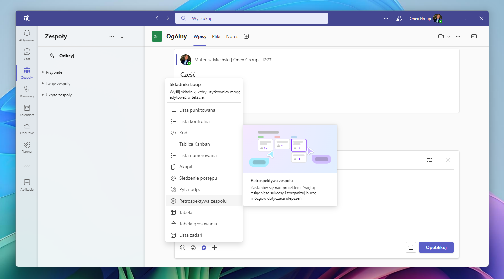Open the Onex Group profile avatar

click(438, 18)
